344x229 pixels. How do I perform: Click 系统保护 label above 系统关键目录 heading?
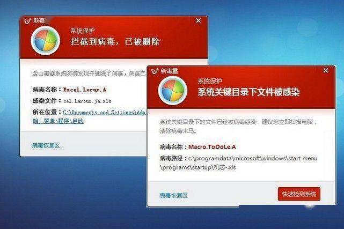[210, 82]
